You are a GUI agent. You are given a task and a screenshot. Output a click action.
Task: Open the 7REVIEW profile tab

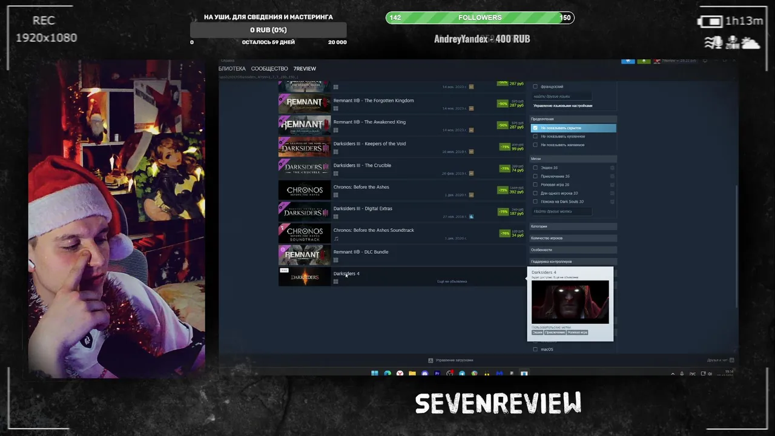pos(305,69)
